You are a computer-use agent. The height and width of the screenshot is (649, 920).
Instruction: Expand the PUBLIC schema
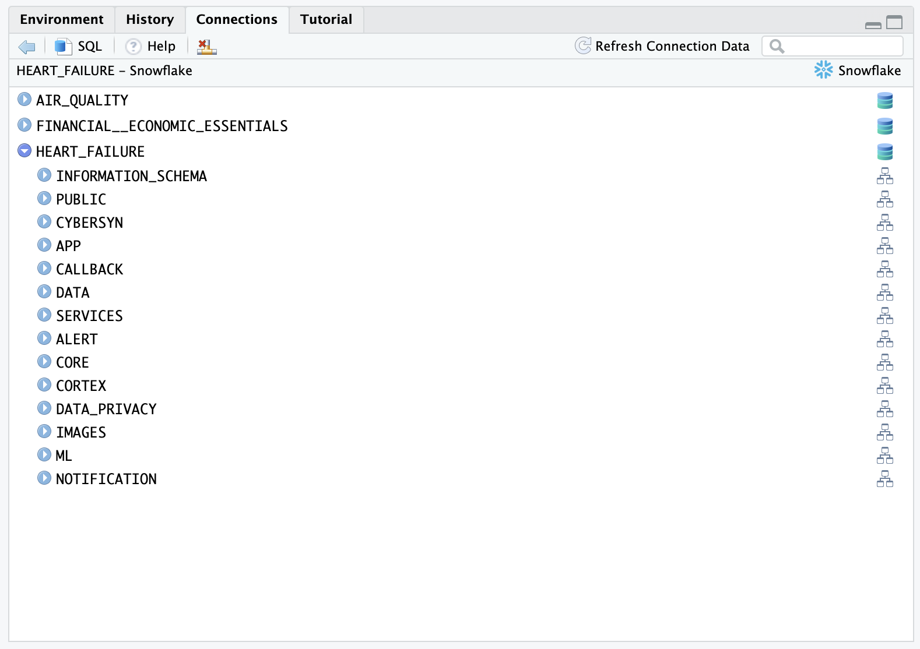44,198
